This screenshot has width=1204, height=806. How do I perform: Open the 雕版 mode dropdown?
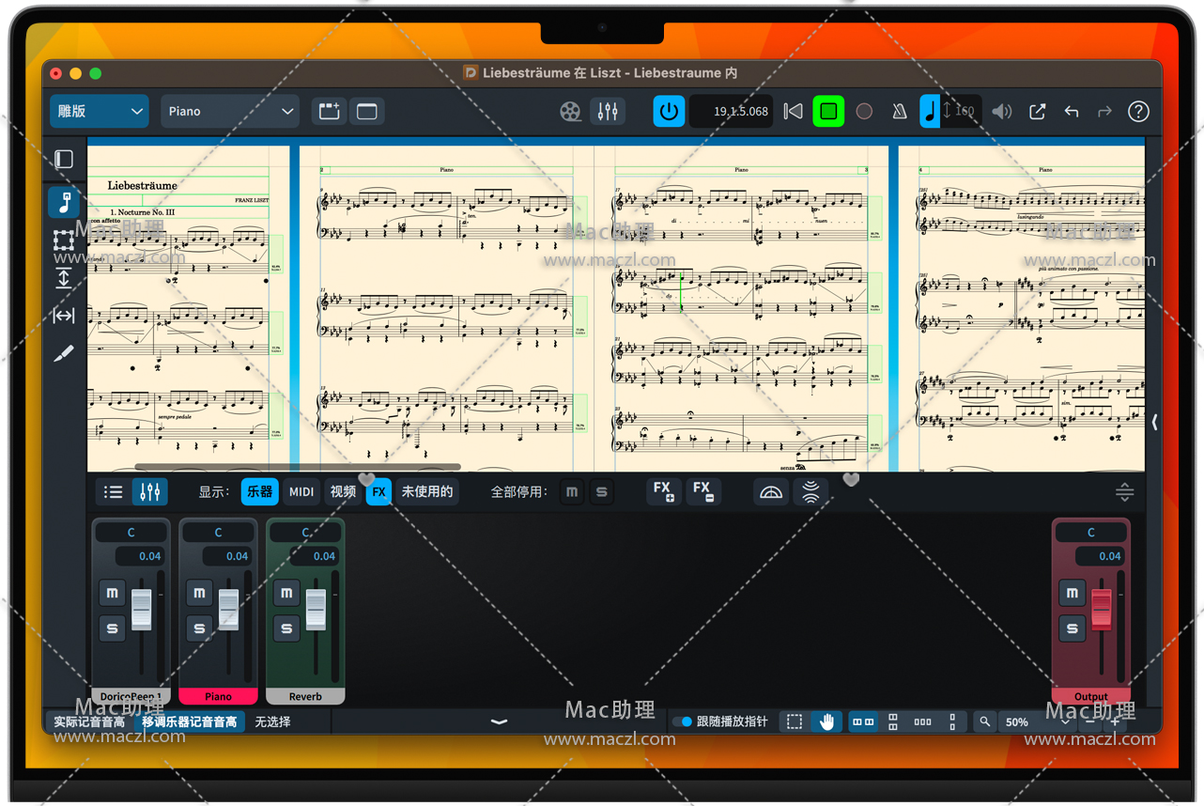[x=100, y=112]
